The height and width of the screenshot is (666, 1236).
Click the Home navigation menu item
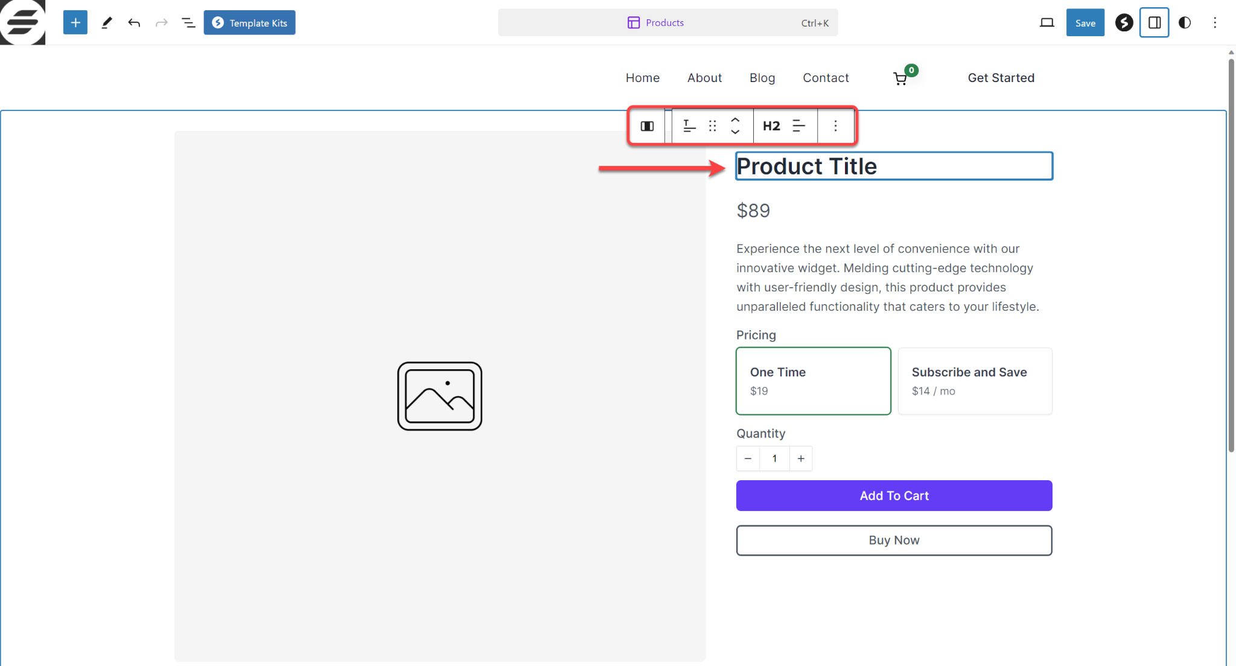coord(642,77)
